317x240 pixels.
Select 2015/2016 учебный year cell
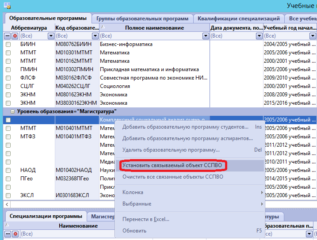click(290, 103)
